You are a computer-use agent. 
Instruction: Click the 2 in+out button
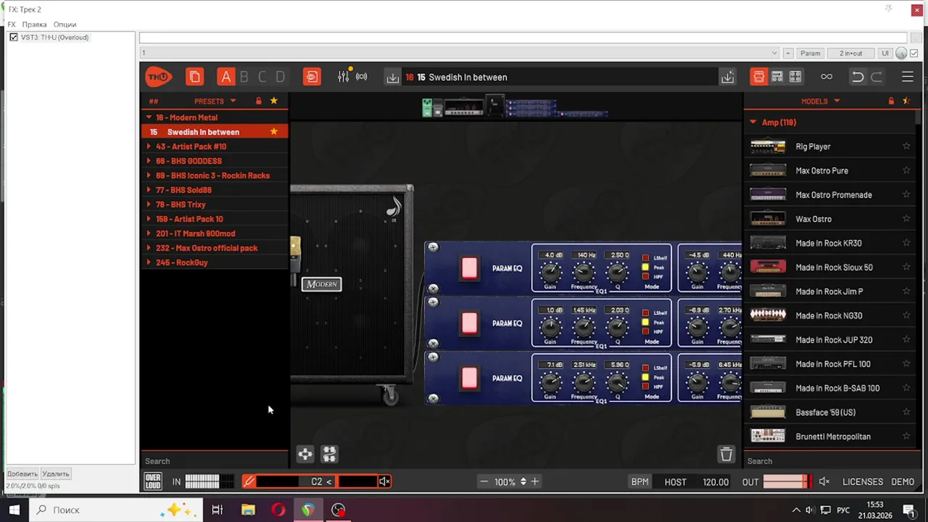[851, 53]
